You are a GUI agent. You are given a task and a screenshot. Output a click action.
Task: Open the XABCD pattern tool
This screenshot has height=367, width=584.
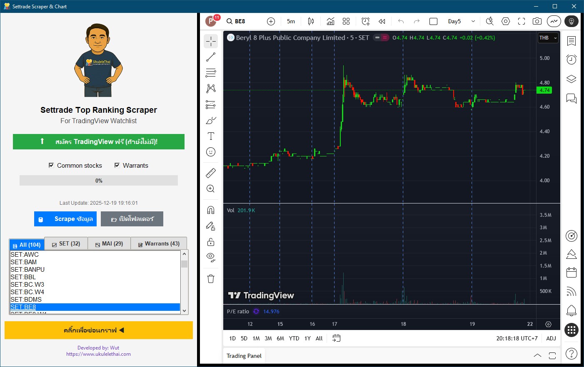click(x=210, y=88)
